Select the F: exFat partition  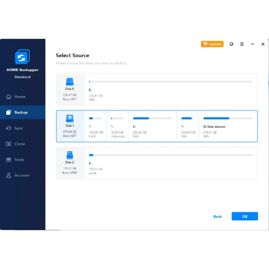171,162
